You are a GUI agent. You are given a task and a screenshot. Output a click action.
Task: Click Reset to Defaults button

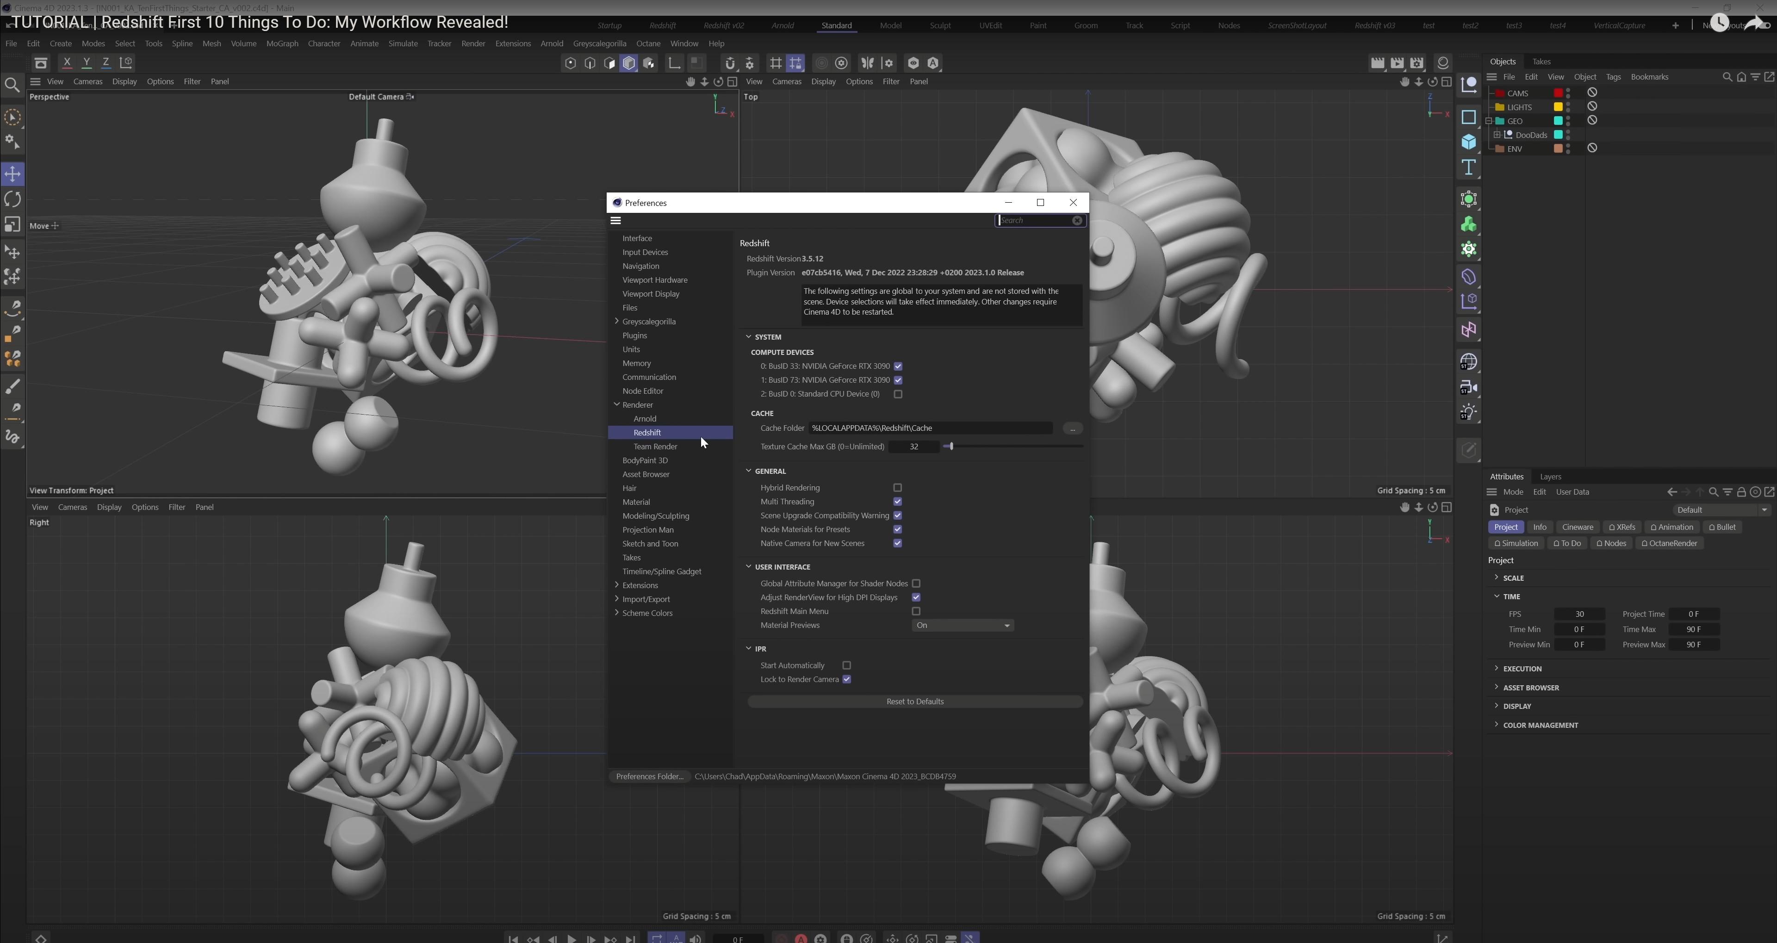coord(915,701)
